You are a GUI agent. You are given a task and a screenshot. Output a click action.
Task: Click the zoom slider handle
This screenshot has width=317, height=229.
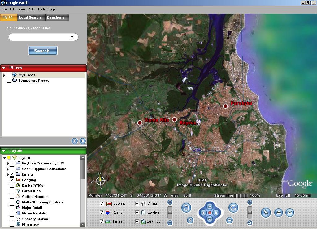click(170, 212)
